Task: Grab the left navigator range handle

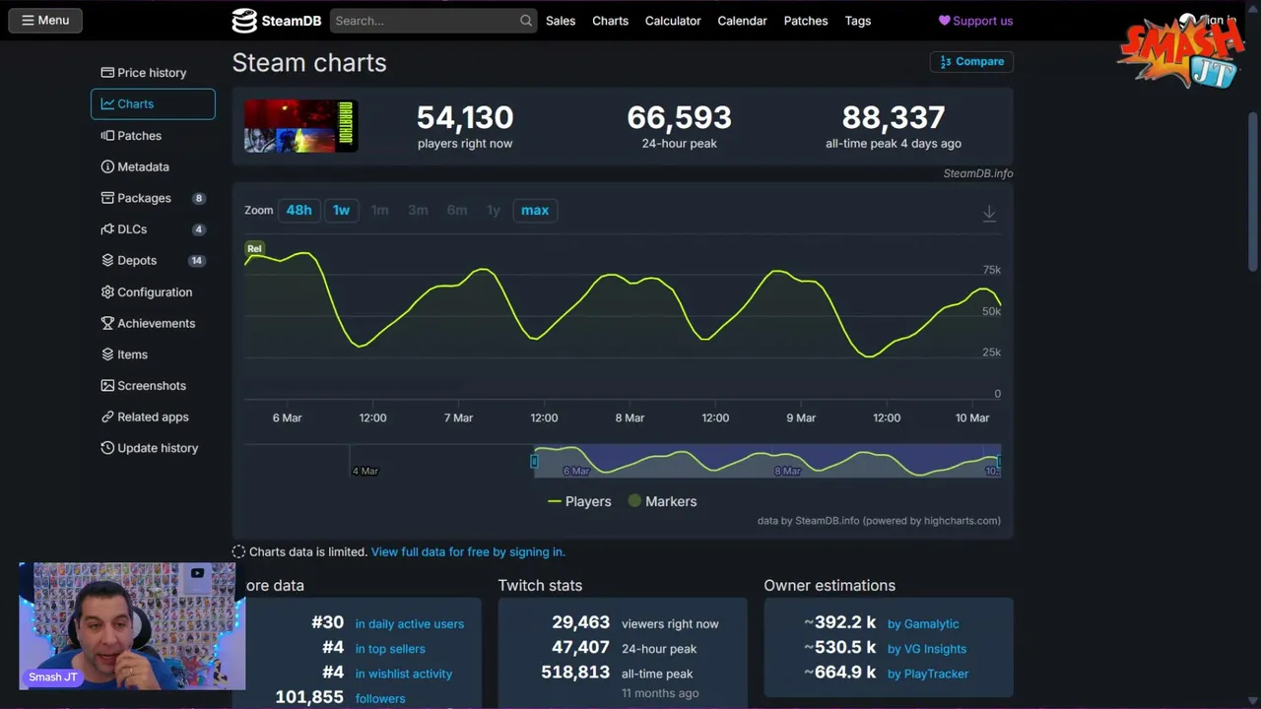Action: [534, 461]
